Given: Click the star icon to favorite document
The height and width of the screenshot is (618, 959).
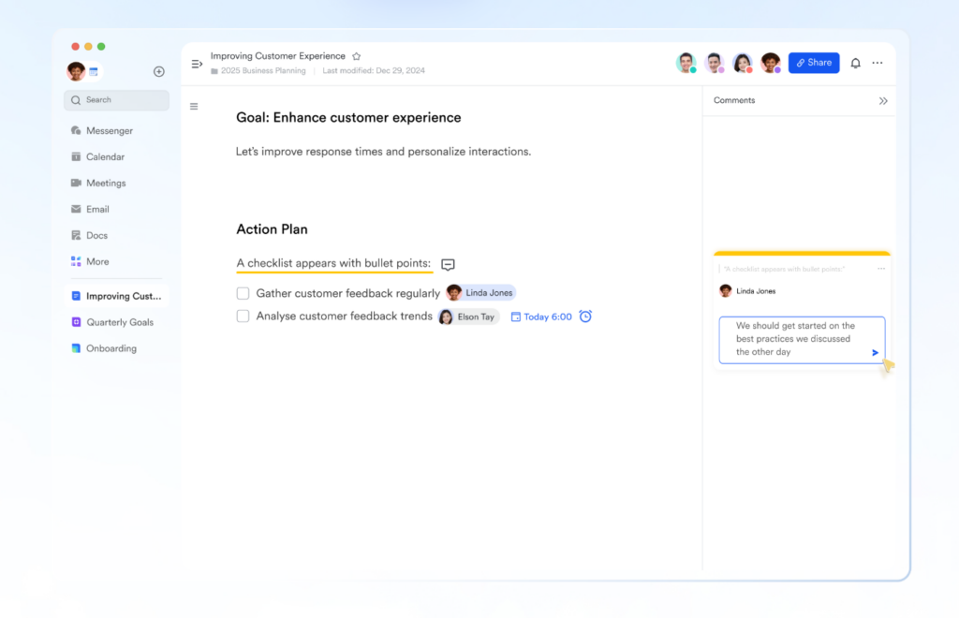Looking at the screenshot, I should 356,56.
